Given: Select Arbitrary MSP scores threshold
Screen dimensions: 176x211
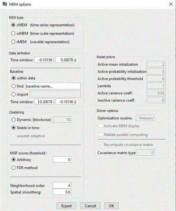Looking at the screenshot, I should pos(13,160).
